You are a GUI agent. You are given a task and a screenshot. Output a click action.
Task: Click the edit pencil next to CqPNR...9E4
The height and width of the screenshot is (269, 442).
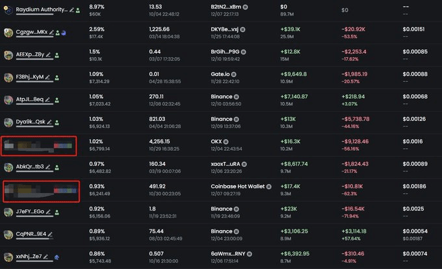(50, 235)
